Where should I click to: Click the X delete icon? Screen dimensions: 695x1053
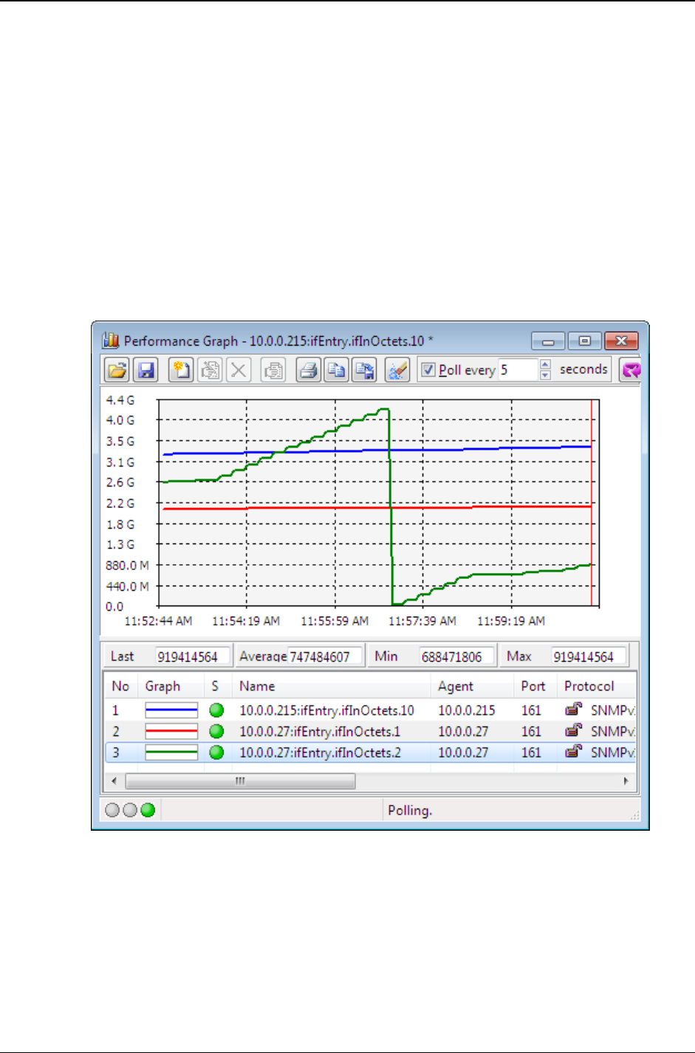pyautogui.click(x=239, y=369)
